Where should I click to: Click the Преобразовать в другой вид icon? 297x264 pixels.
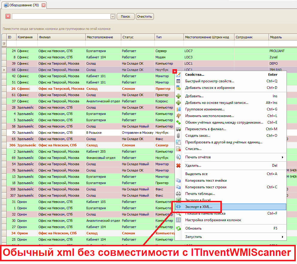(178, 142)
